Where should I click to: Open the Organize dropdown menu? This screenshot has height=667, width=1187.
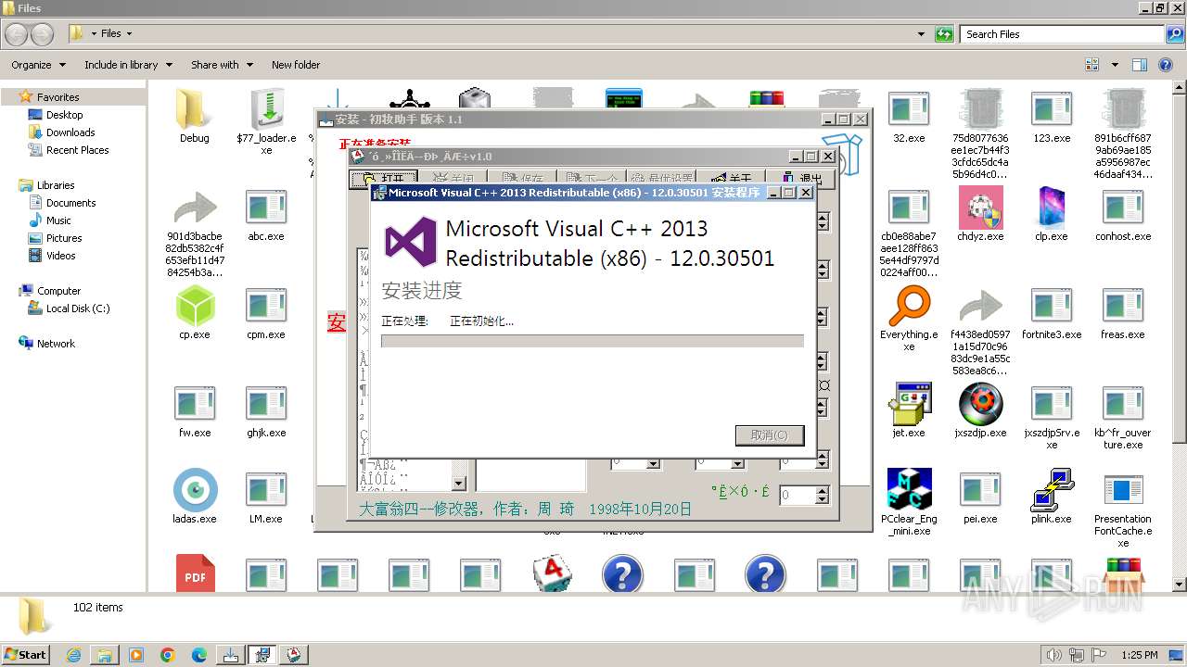(38, 65)
